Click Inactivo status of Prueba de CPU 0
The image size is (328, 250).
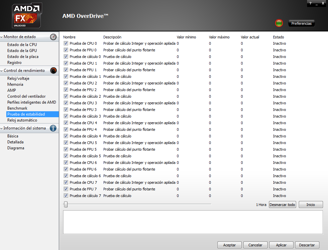[280, 43]
